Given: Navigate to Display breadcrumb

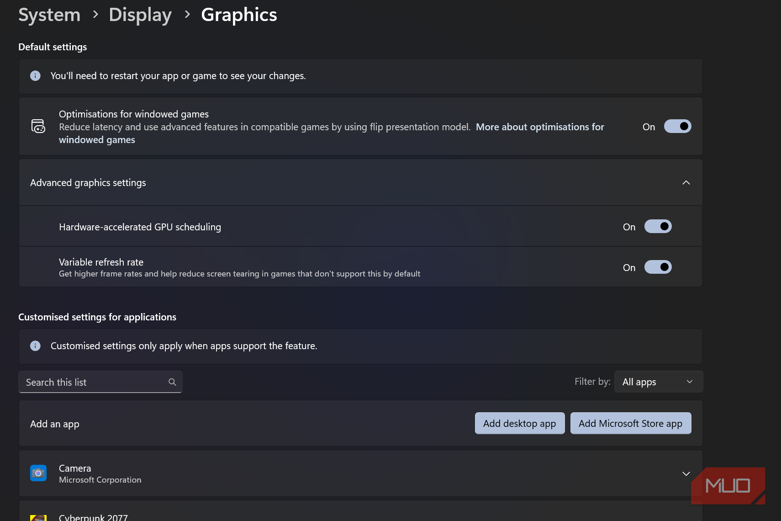Looking at the screenshot, I should (x=140, y=15).
